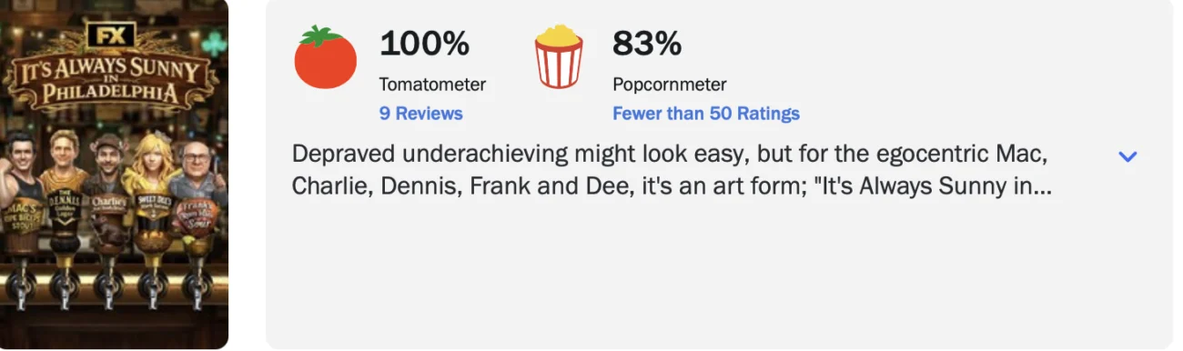The image size is (1183, 351).
Task: Click the Charlie tap handle badge
Action: 109,206
